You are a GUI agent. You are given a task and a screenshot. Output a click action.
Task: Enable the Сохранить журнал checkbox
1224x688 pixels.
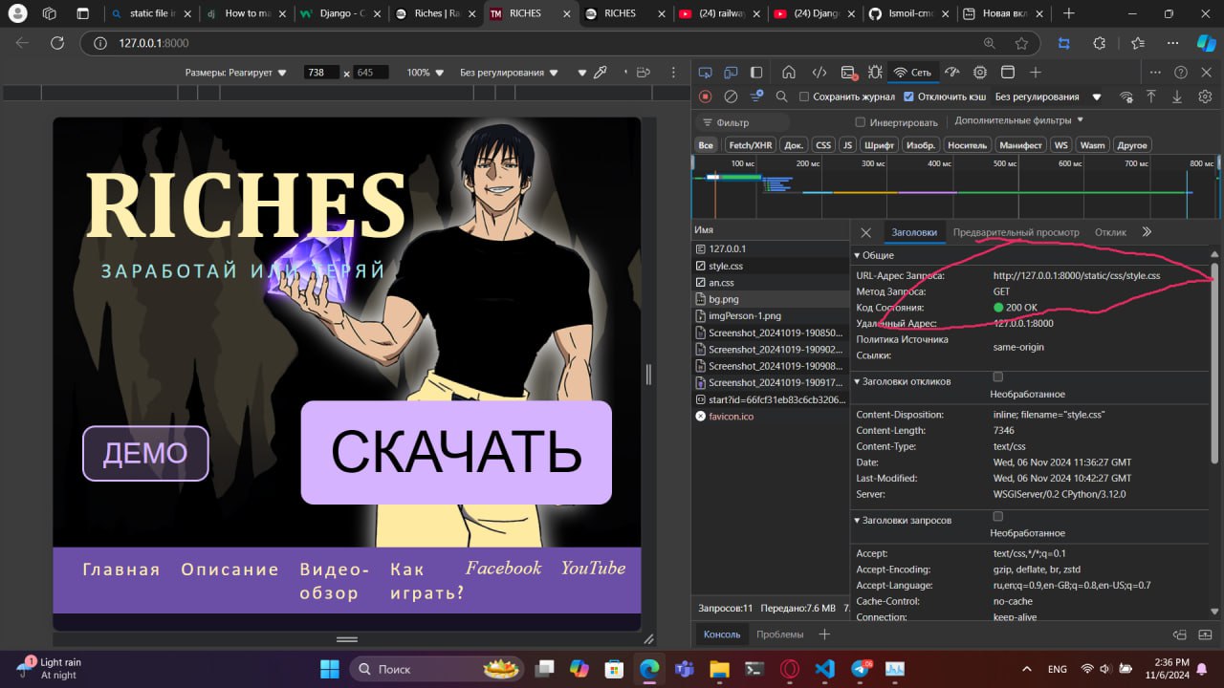pyautogui.click(x=804, y=97)
